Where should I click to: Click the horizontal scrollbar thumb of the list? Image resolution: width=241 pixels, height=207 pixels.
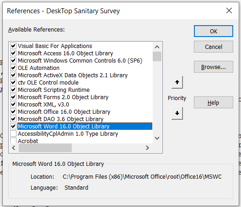point(45,148)
